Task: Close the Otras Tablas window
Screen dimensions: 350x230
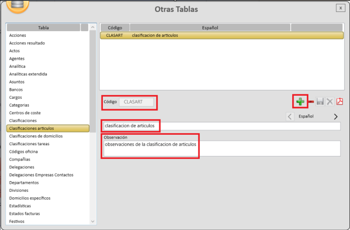Action: pyautogui.click(x=340, y=8)
